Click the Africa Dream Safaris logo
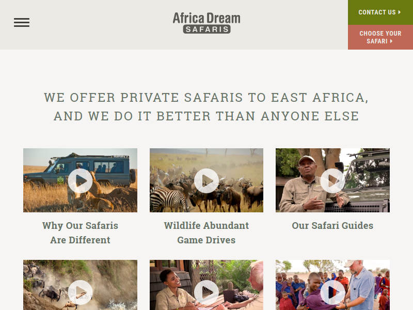 tap(206, 23)
